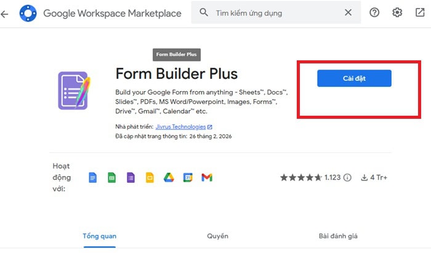This screenshot has height=253, width=431.
Task: Clear the search box with X
Action: tap(348, 13)
